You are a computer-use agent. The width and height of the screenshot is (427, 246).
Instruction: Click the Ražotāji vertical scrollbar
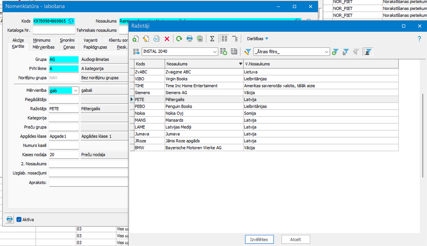[x=423, y=135]
